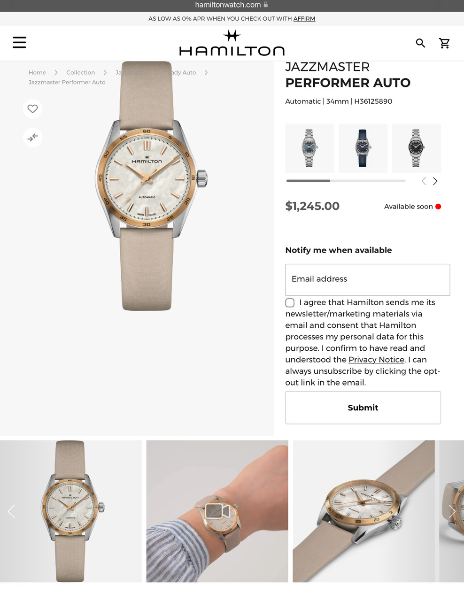Screen dimensions: 464x601
Task: Advance variant carousel with right chevron
Action: [x=435, y=181]
